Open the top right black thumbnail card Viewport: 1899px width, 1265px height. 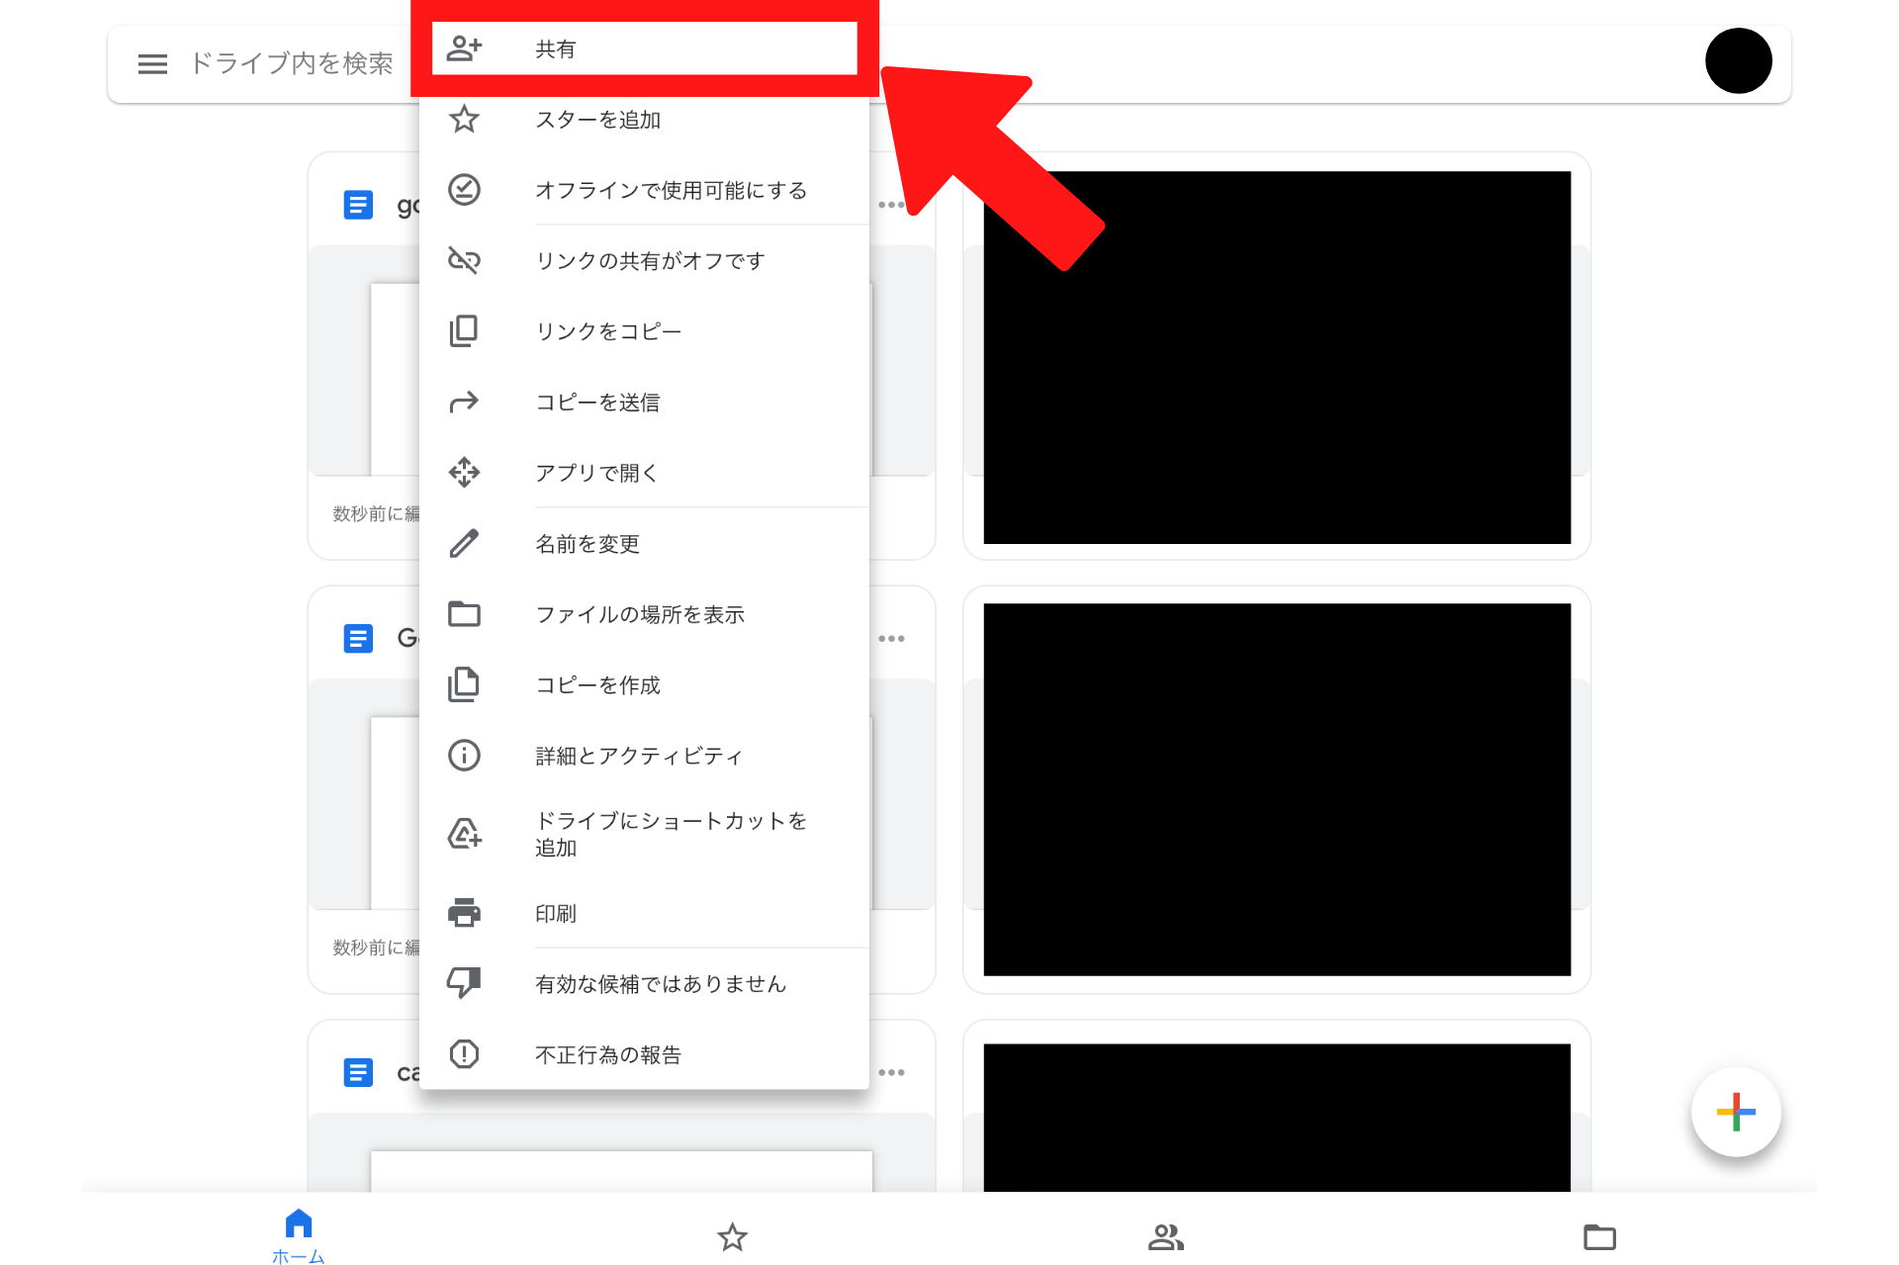1277,357
